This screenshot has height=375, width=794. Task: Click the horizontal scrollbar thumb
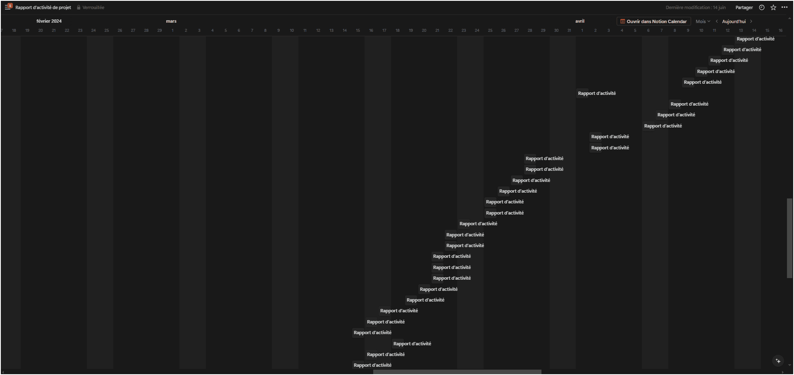[457, 372]
